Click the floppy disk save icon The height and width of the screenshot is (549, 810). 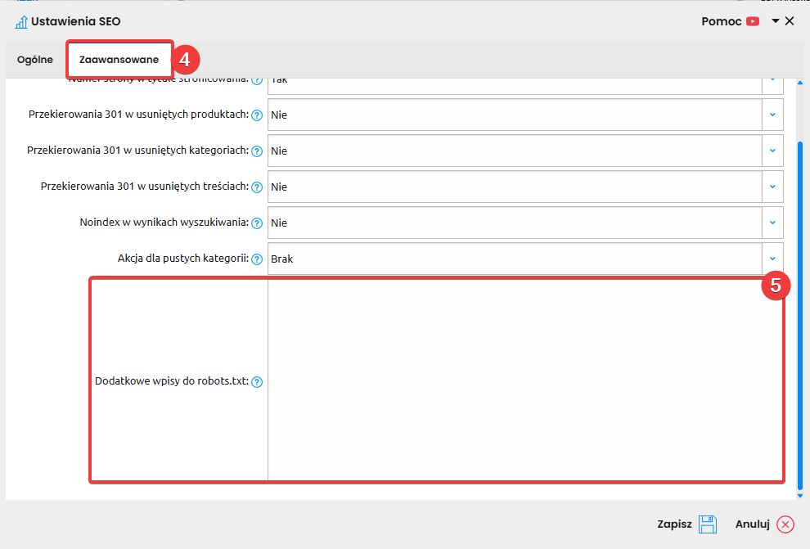point(708,524)
